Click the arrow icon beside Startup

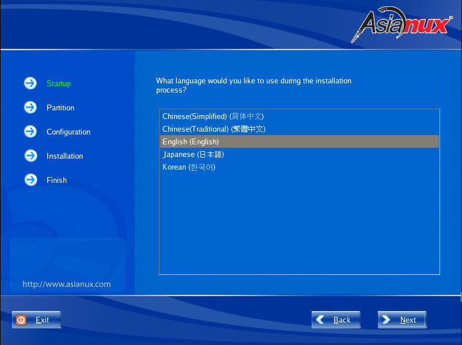pyautogui.click(x=30, y=83)
